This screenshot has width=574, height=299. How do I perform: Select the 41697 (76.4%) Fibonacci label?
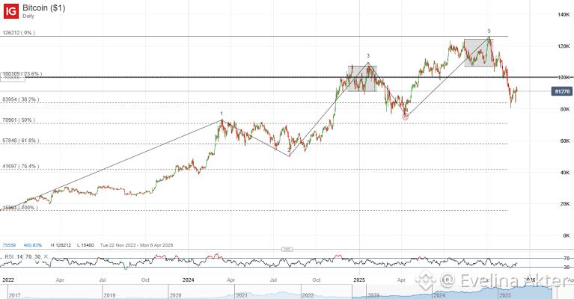click(20, 166)
